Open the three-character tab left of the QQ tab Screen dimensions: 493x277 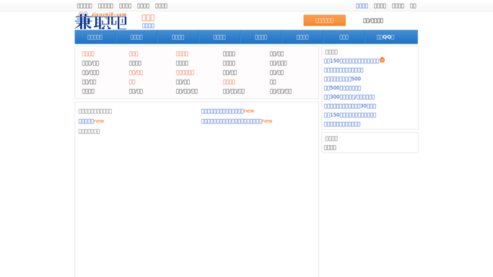coord(344,37)
